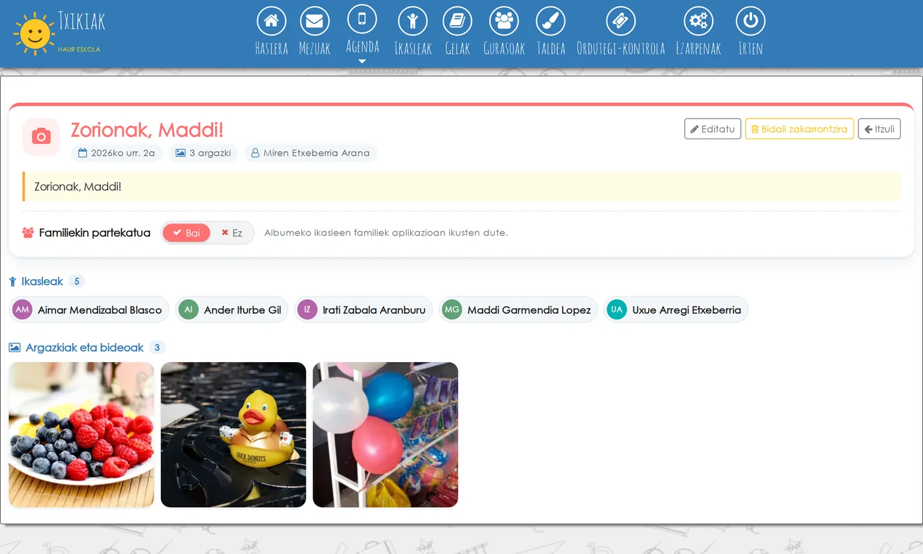The width and height of the screenshot is (923, 554).
Task: Click Miren Etxeberria Arana author tag
Action: [311, 153]
